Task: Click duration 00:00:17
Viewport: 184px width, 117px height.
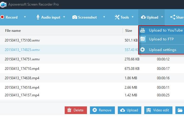Action: [x=163, y=69]
